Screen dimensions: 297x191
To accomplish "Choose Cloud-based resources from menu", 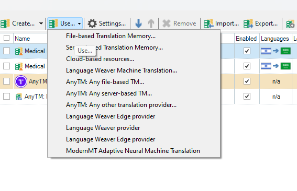I will (x=134, y=59).
